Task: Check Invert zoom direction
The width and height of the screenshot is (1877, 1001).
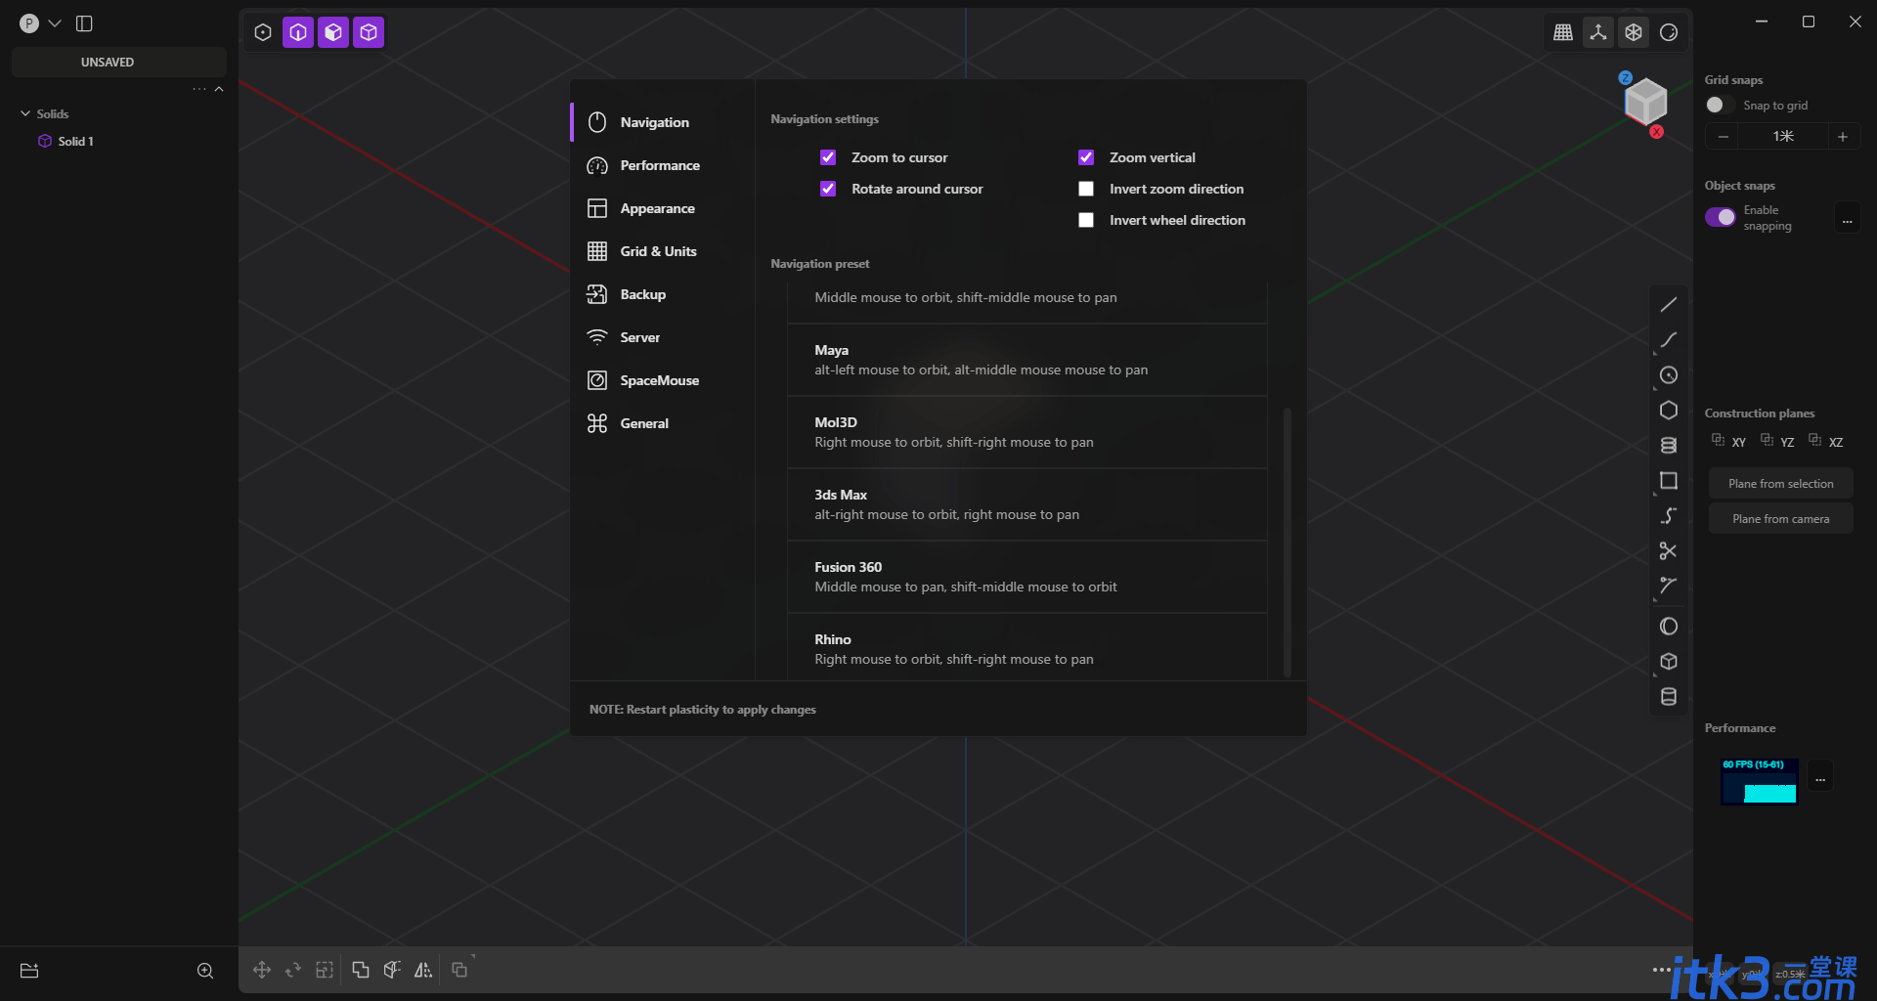Action: point(1086,189)
